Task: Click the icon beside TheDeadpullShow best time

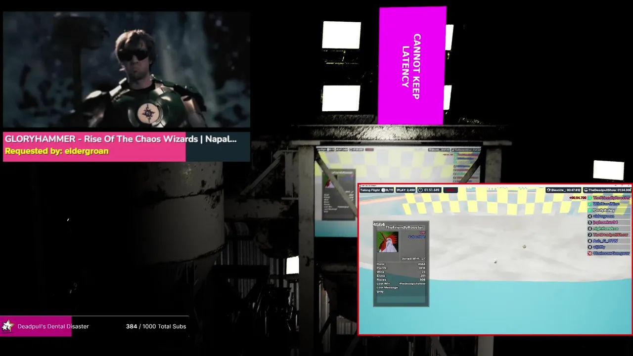Action: point(586,190)
